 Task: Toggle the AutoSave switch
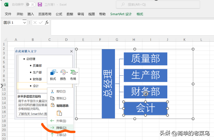[30, 5]
